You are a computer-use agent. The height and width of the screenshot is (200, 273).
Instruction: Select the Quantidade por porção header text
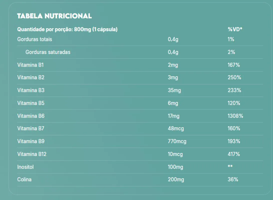point(67,29)
